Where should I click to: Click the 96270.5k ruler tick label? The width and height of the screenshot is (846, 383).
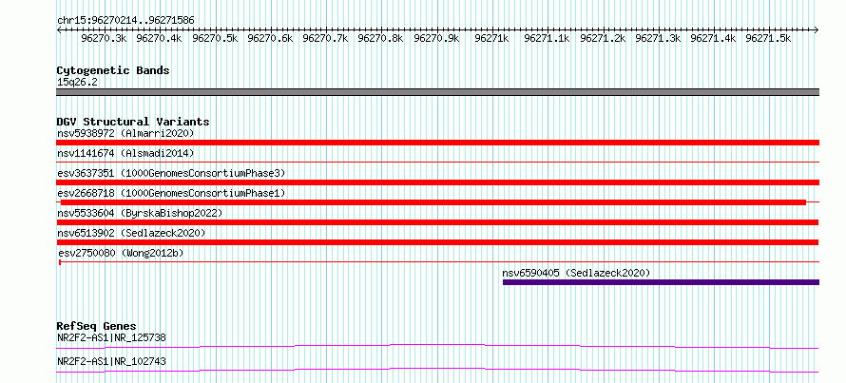(215, 38)
